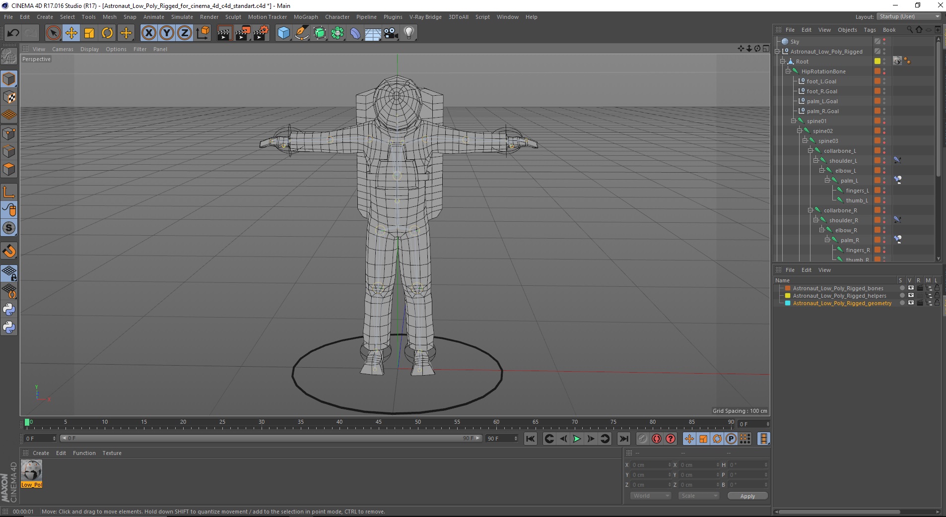Open the MoGraph menu
This screenshot has width=946, height=517.
pyautogui.click(x=306, y=17)
